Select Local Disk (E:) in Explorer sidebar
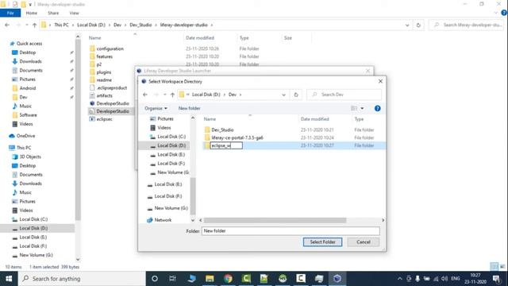 33,238
